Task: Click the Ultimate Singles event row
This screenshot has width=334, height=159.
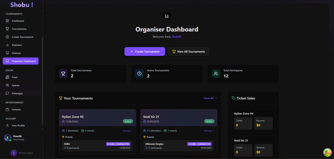Action: coord(178,146)
